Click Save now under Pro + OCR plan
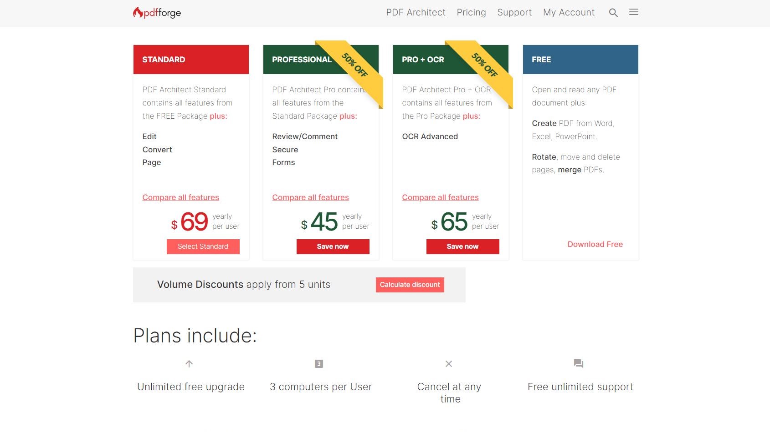 (463, 246)
